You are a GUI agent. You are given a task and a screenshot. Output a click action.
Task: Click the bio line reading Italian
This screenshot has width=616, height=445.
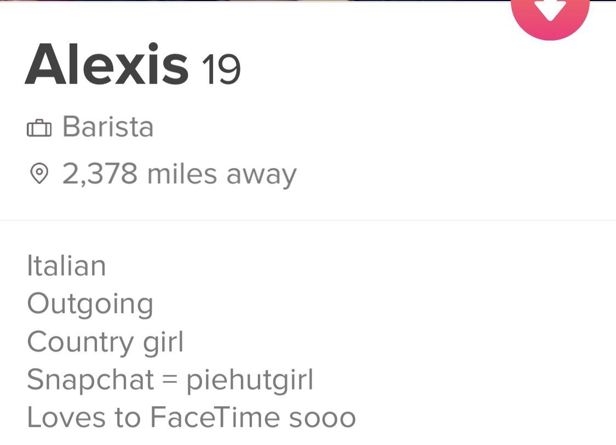pos(66,265)
